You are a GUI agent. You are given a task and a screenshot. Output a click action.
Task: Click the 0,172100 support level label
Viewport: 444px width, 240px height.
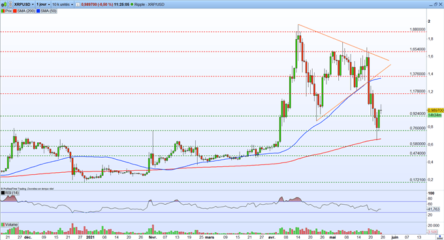pos(417,180)
